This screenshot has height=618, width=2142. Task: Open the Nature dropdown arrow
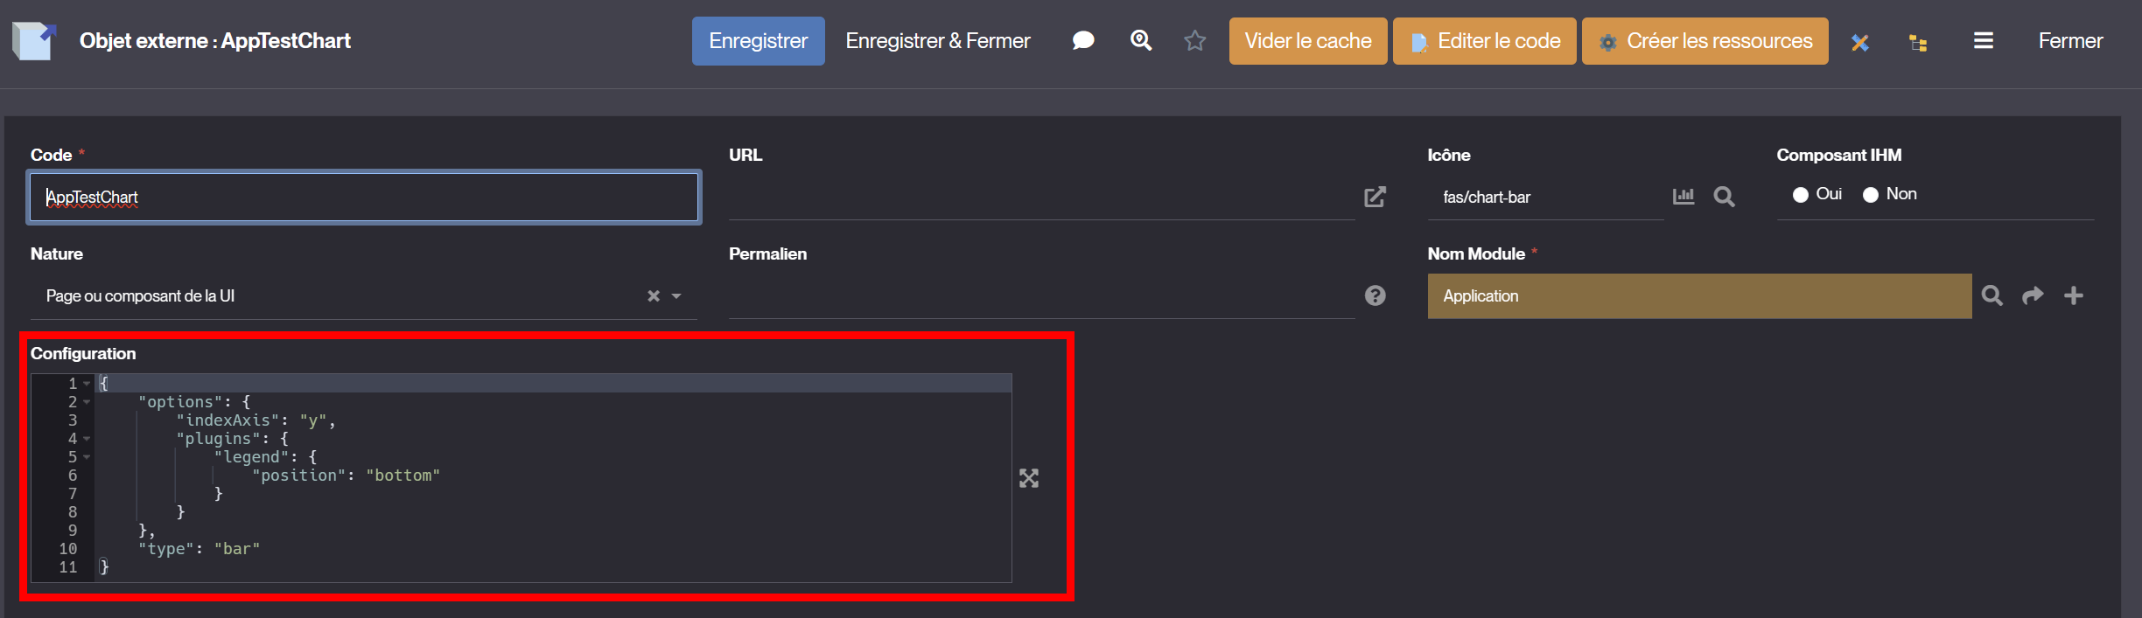(676, 296)
